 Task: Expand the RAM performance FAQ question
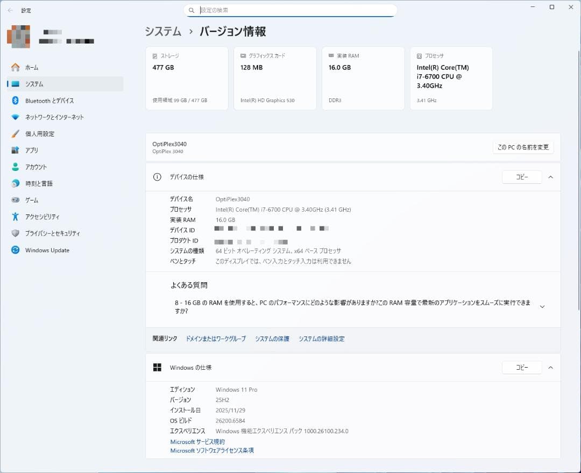(542, 306)
